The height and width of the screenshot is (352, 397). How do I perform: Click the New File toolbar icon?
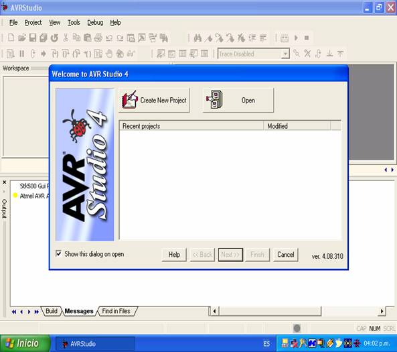11,38
